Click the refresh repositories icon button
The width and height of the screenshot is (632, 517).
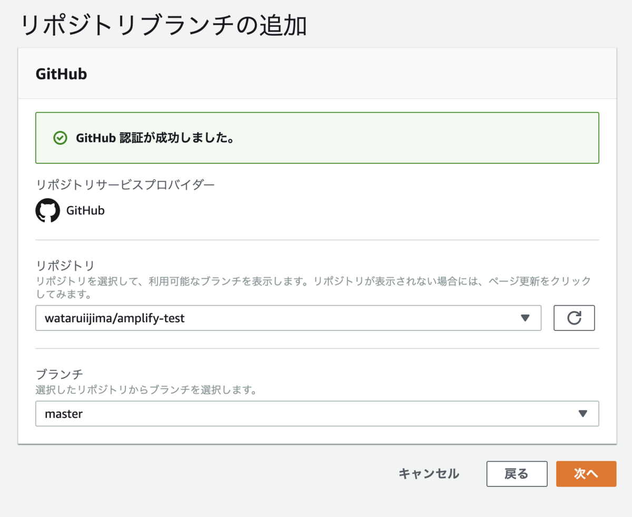(574, 318)
